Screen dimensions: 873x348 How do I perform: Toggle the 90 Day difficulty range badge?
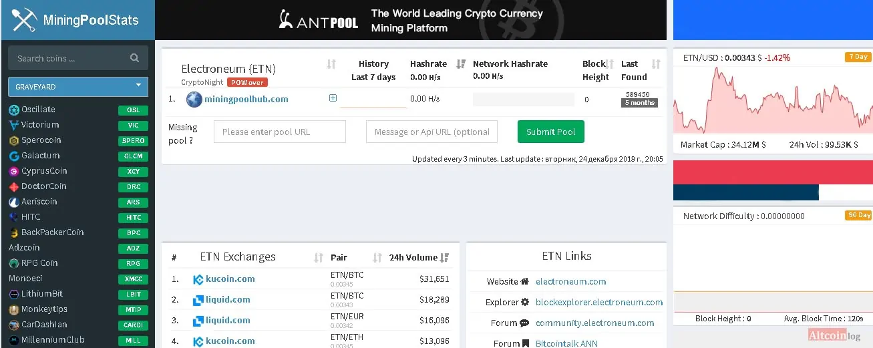(858, 215)
